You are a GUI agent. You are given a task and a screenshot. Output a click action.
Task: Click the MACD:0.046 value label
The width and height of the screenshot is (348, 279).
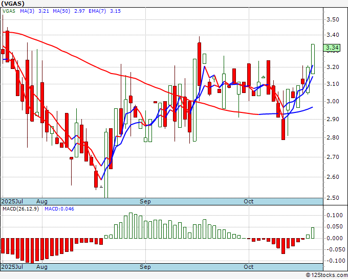(59, 209)
